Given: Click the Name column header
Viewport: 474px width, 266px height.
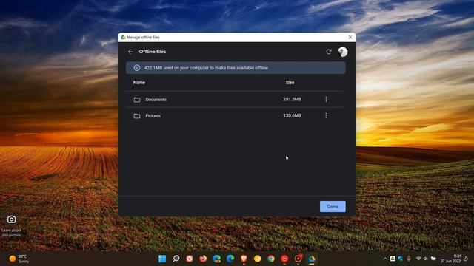Looking at the screenshot, I should [139, 82].
